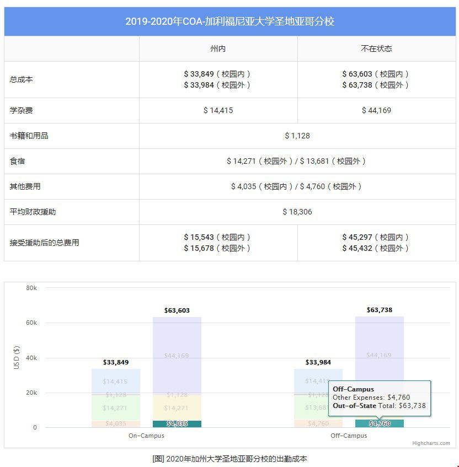The height and width of the screenshot is (467, 459).
Task: Click the 书籍和用品 cost $1,128
Action: point(298,136)
